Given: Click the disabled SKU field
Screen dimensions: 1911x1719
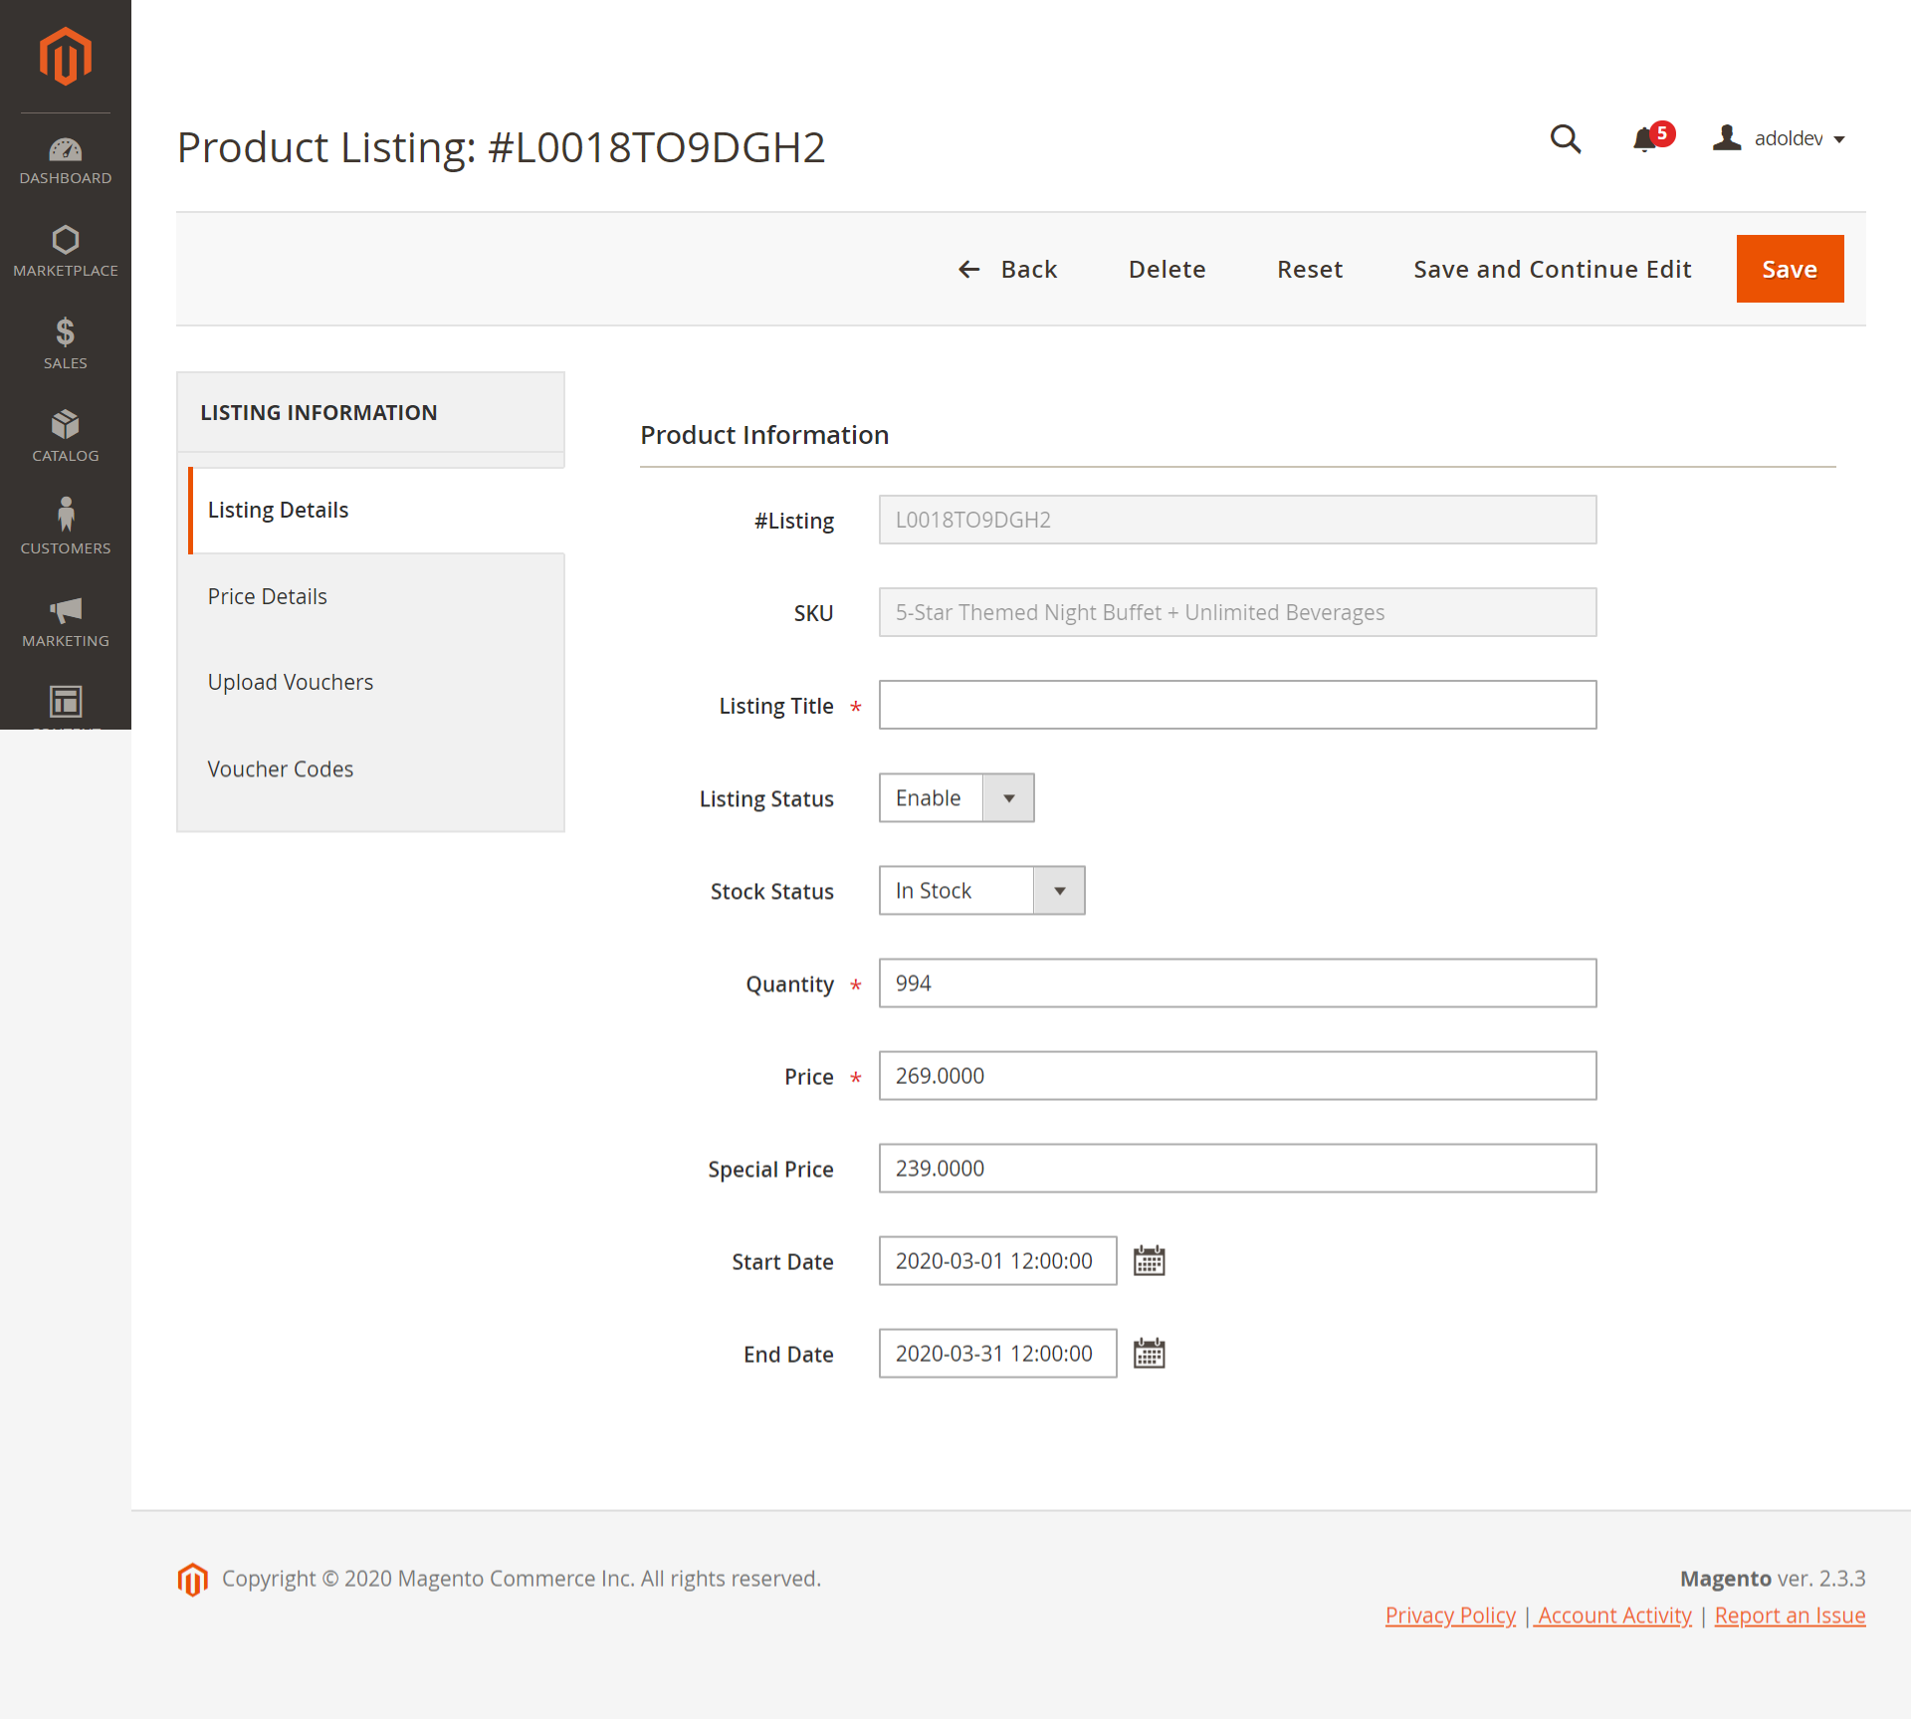Looking at the screenshot, I should point(1237,613).
